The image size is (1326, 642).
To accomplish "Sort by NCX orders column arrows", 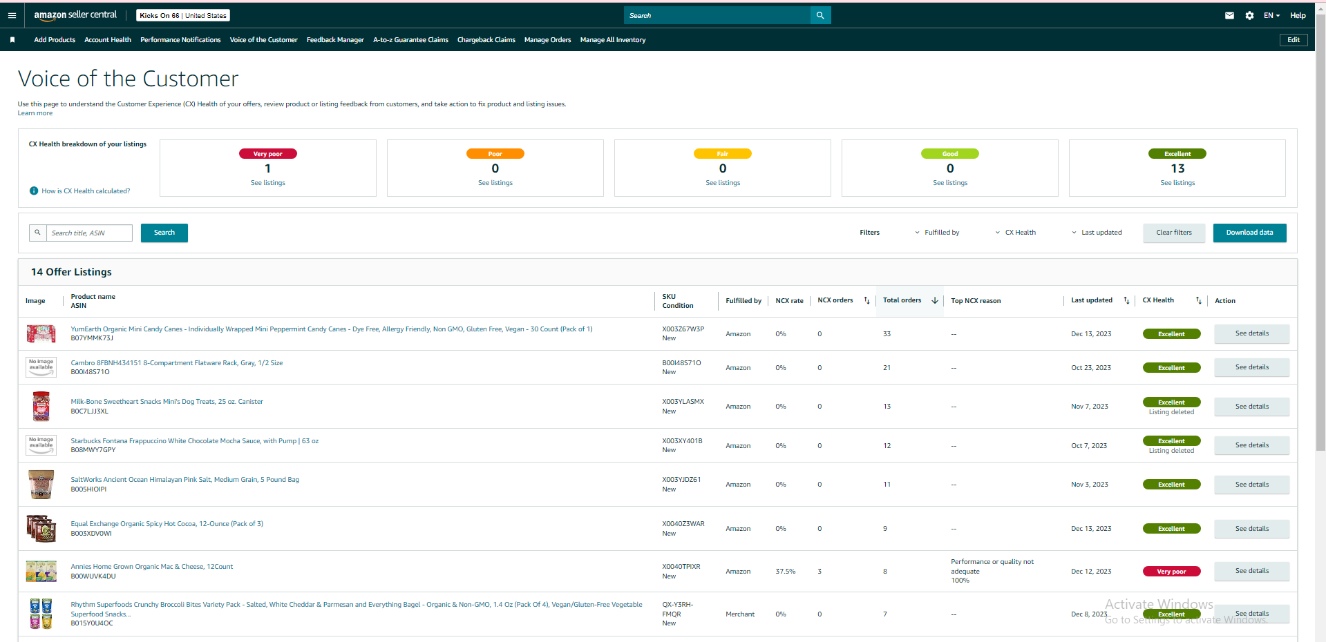I will (866, 301).
